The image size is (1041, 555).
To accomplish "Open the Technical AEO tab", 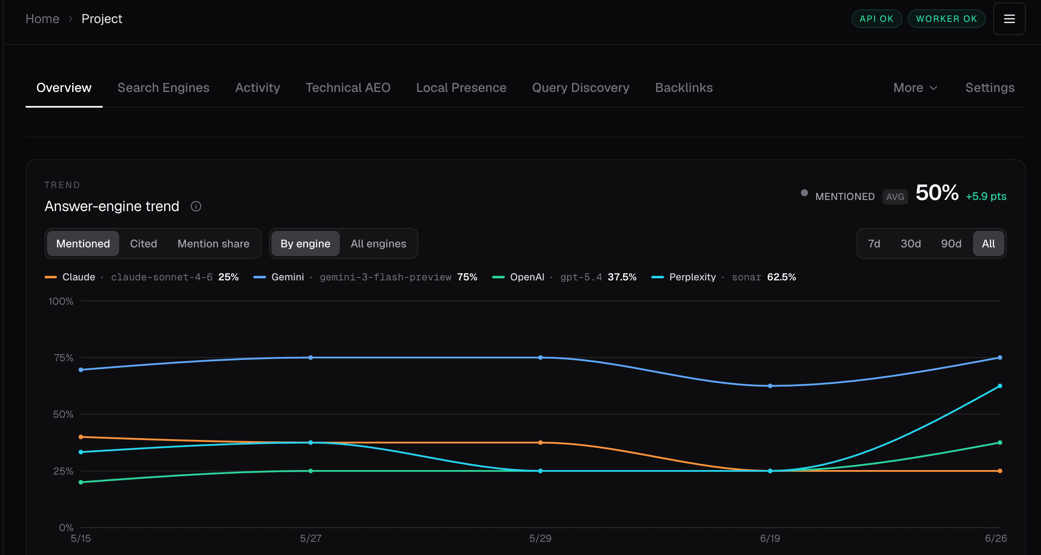I will (348, 88).
